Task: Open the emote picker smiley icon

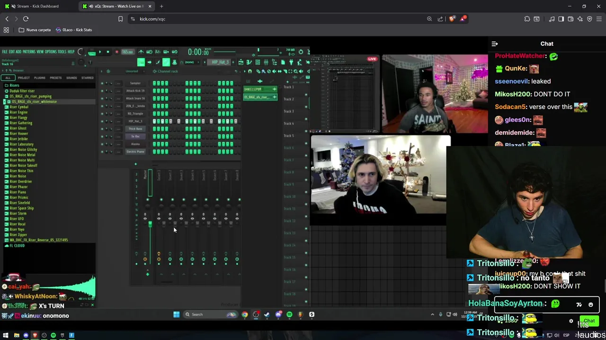Action: tap(591, 305)
